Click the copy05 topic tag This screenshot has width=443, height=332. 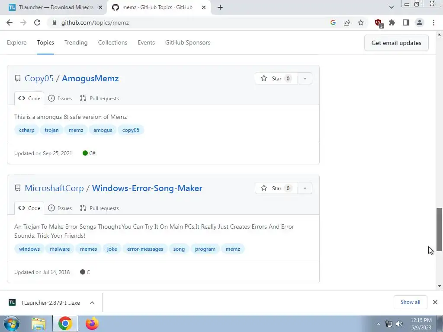131,130
